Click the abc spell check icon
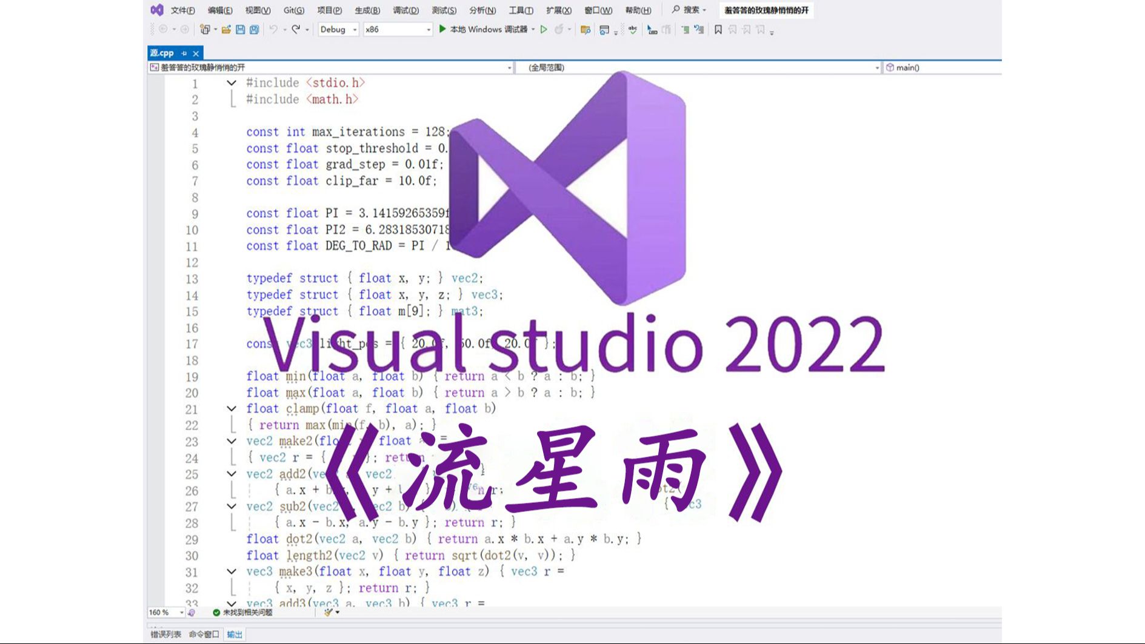Screen dimensions: 1145x644 (x=633, y=30)
